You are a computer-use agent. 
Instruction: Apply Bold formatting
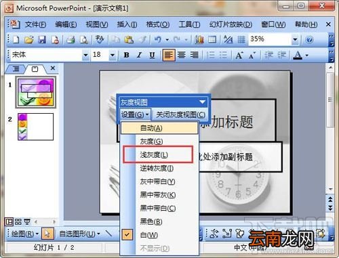127,55
